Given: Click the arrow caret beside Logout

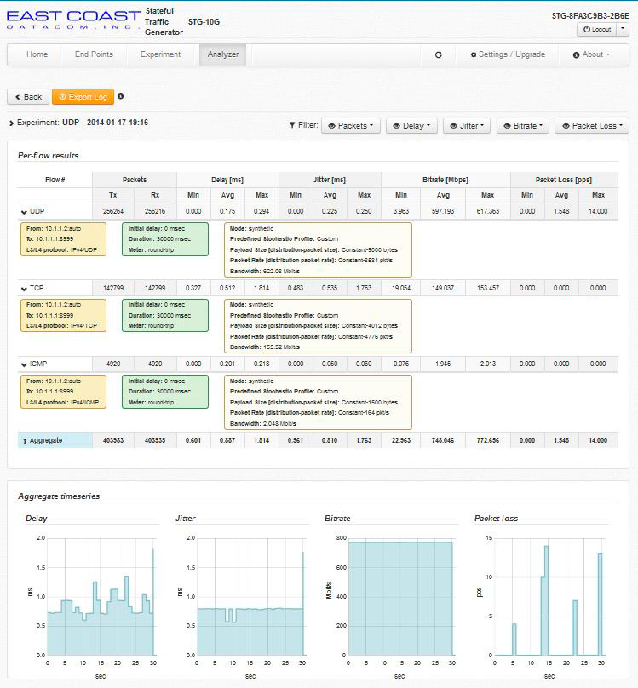Looking at the screenshot, I should tap(623, 29).
